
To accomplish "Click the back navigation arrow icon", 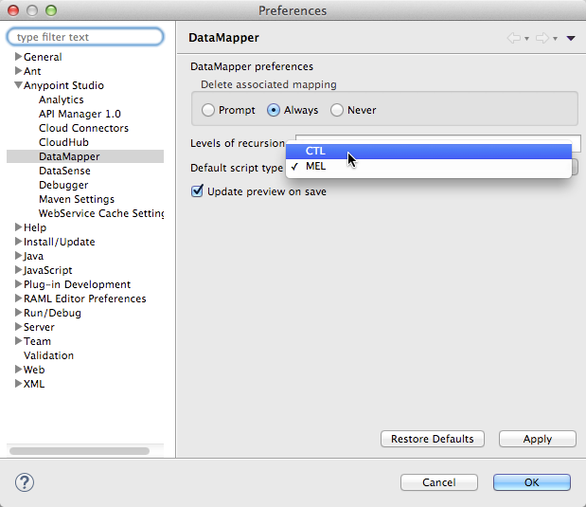I will pyautogui.click(x=515, y=38).
